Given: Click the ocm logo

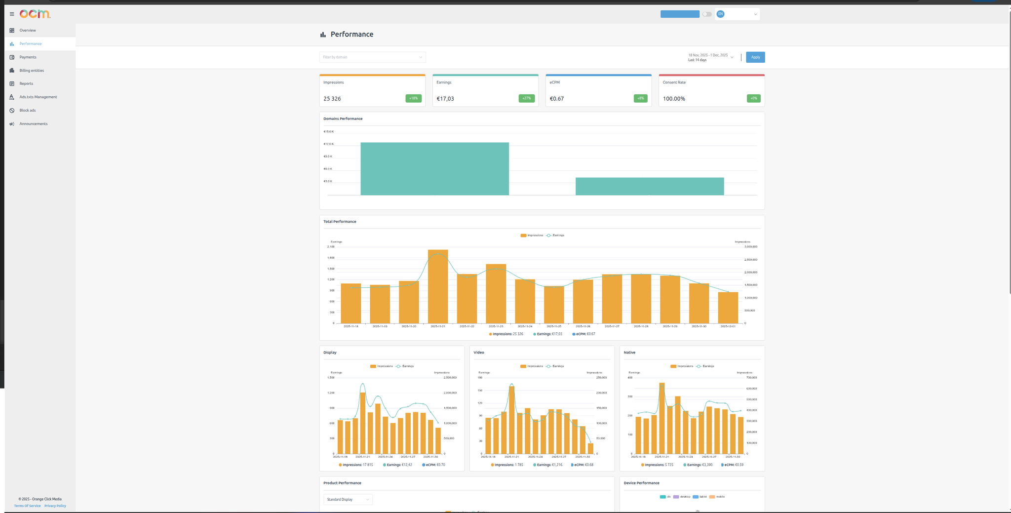Looking at the screenshot, I should 34,14.
